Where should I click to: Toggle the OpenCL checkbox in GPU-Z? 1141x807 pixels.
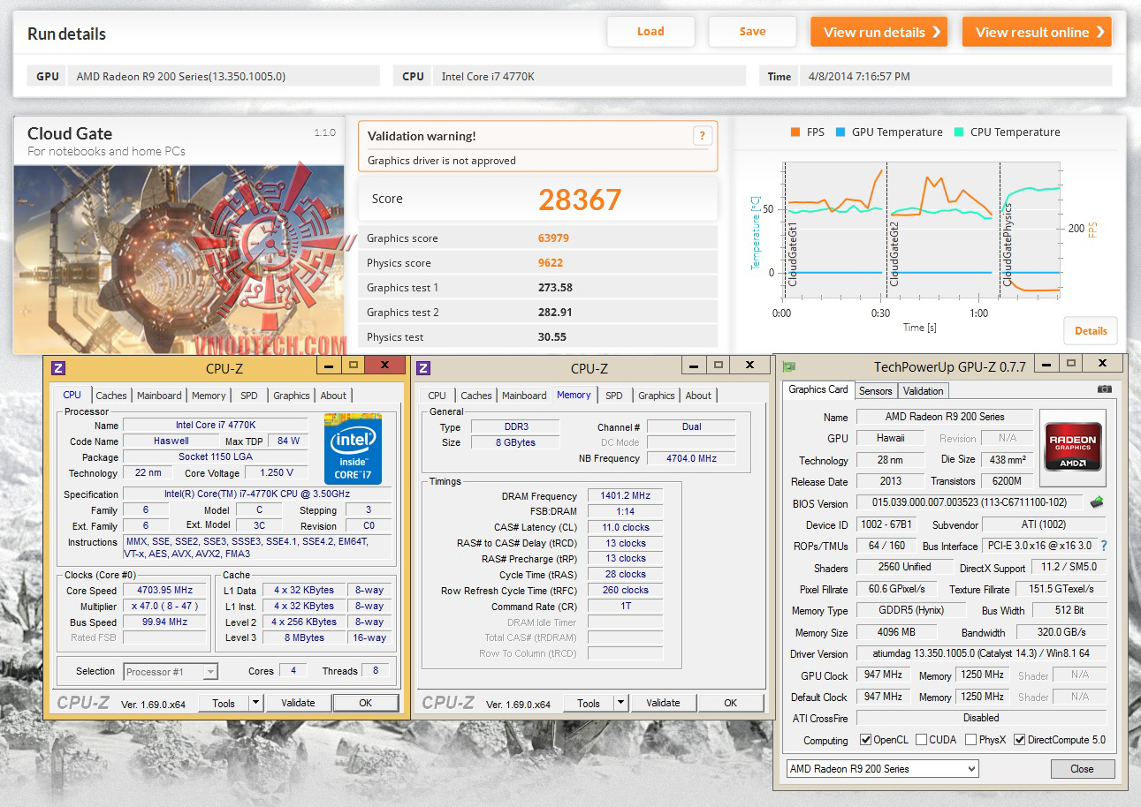(x=863, y=740)
